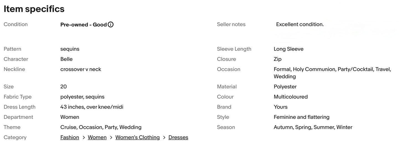Click the Theme value Cruise, Occasion, Party, Wedding
This screenshot has width=400, height=146.
[x=101, y=127]
